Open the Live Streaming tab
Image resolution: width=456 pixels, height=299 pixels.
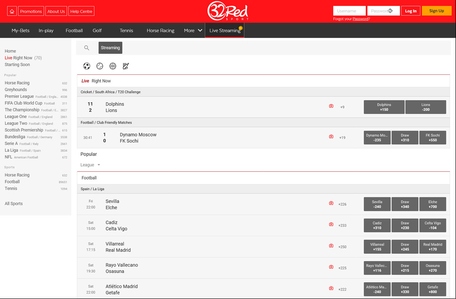(x=225, y=31)
